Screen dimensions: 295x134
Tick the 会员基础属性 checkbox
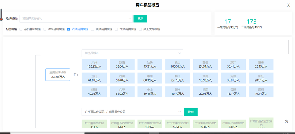(21, 29)
